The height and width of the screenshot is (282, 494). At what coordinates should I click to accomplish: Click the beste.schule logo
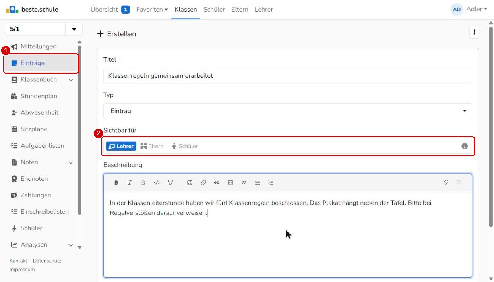(x=32, y=9)
